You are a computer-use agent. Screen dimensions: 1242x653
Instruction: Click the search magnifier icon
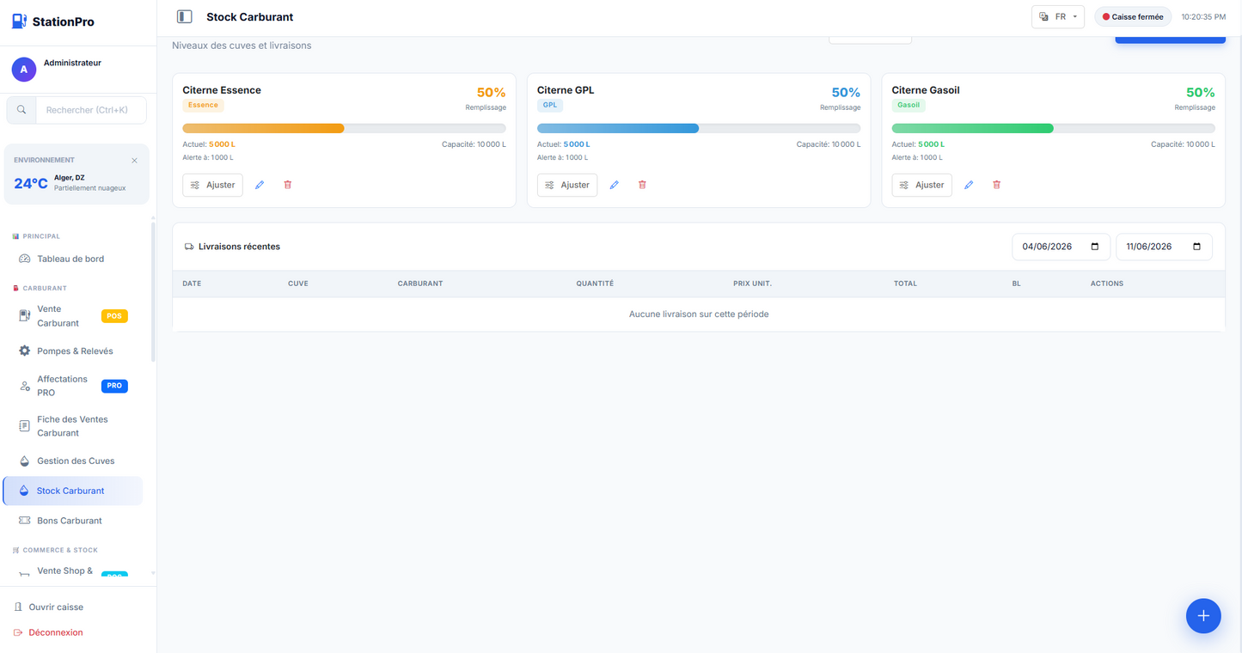point(21,110)
